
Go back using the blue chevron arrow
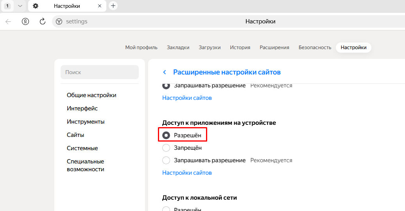click(165, 72)
